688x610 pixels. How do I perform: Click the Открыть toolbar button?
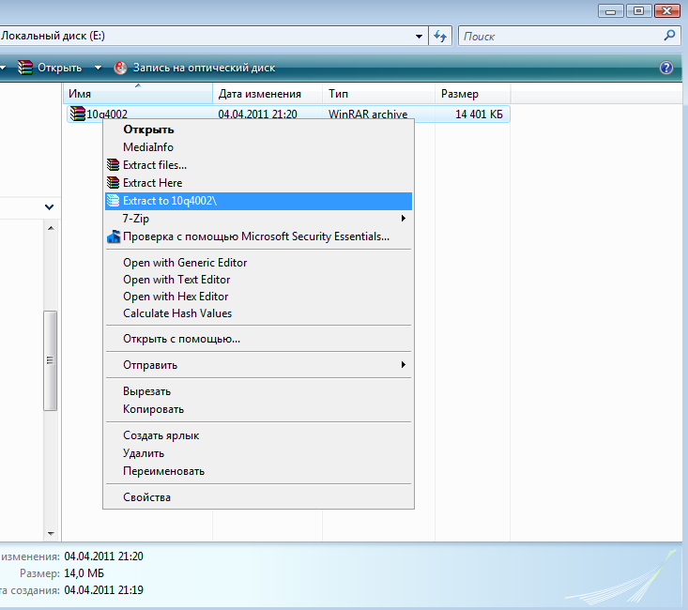[50, 68]
